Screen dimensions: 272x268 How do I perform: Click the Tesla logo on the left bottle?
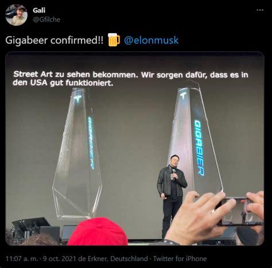tap(79, 98)
